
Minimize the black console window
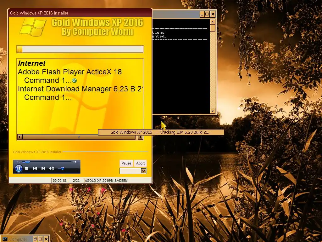tap(202, 14)
